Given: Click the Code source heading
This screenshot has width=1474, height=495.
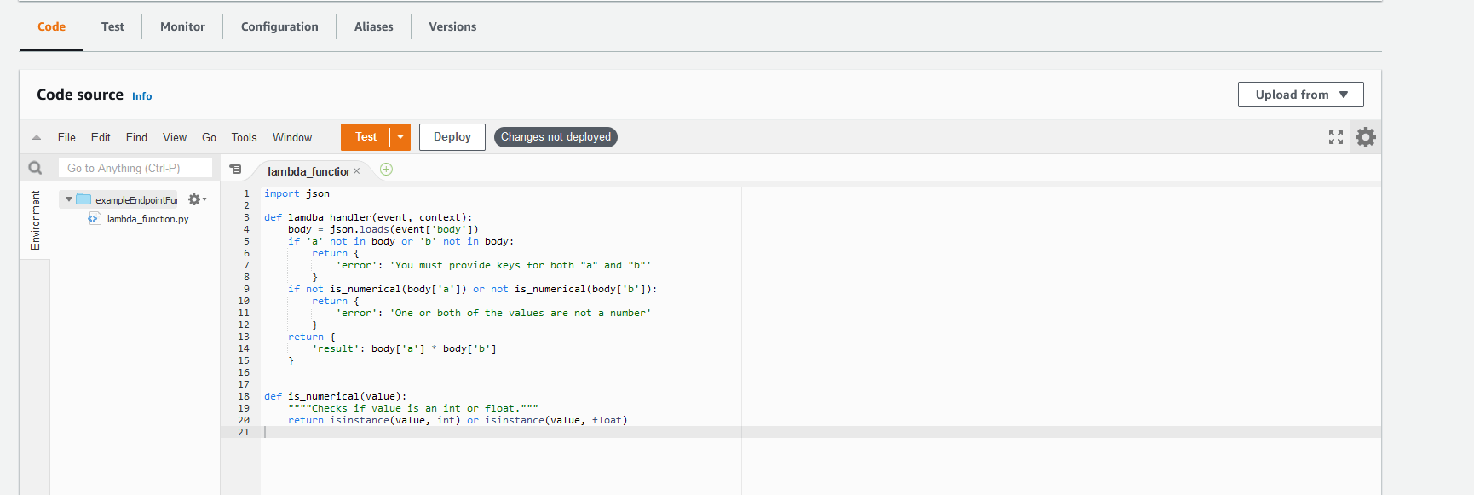Looking at the screenshot, I should coord(80,95).
